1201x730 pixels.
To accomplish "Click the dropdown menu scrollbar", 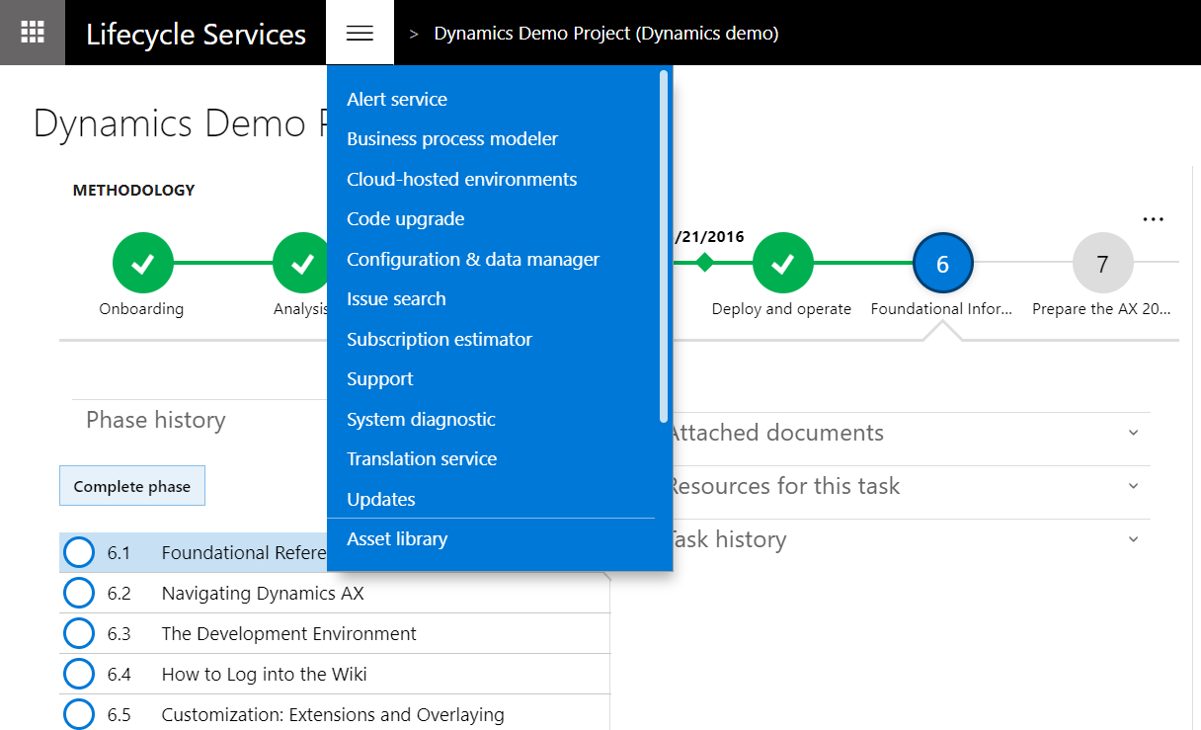I will pos(664,246).
